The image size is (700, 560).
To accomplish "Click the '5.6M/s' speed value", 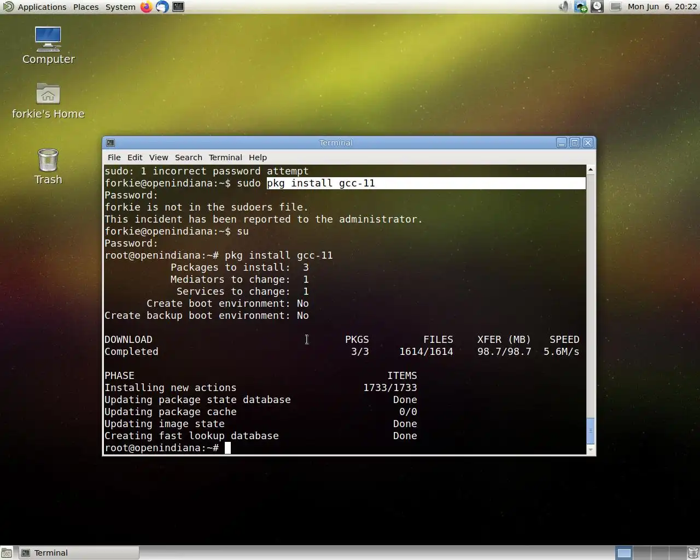I will (x=562, y=352).
